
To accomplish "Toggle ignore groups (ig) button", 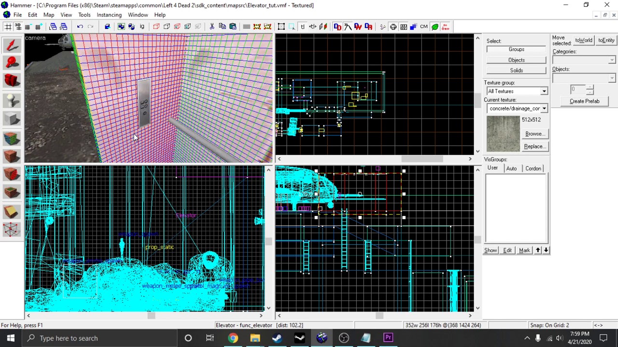I will pos(142,27).
